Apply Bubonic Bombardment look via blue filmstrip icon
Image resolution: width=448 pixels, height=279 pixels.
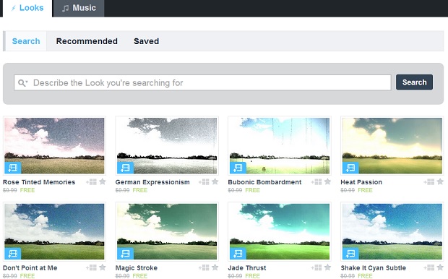(238, 168)
